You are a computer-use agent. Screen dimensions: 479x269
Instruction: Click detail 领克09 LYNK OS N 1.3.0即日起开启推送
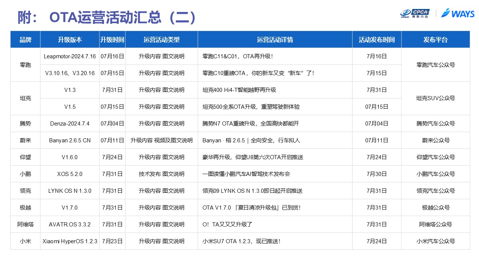click(x=252, y=191)
